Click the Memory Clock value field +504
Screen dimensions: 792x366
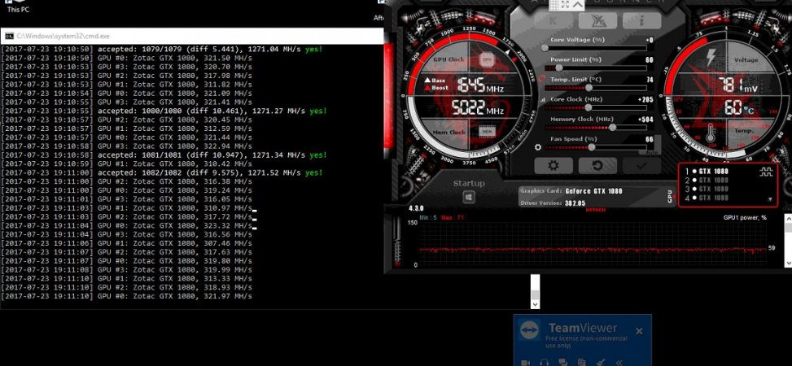click(645, 120)
